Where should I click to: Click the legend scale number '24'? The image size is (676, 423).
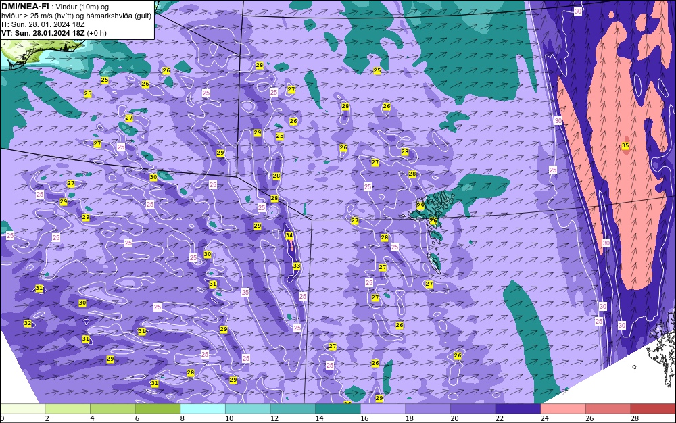pyautogui.click(x=544, y=418)
